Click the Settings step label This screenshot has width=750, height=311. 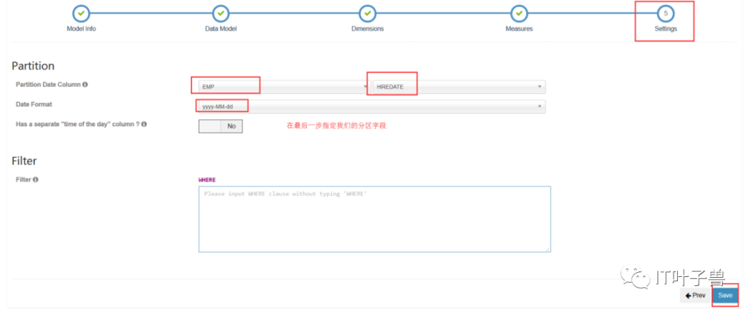666,28
